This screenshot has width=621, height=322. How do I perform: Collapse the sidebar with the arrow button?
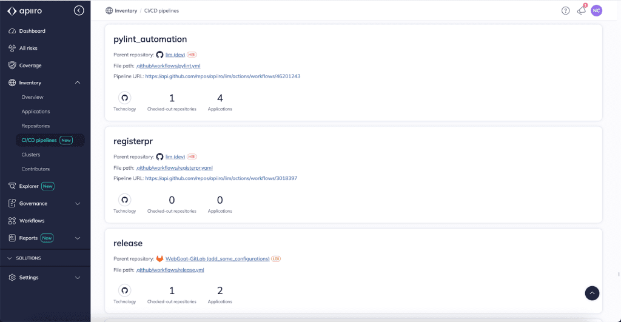(79, 10)
